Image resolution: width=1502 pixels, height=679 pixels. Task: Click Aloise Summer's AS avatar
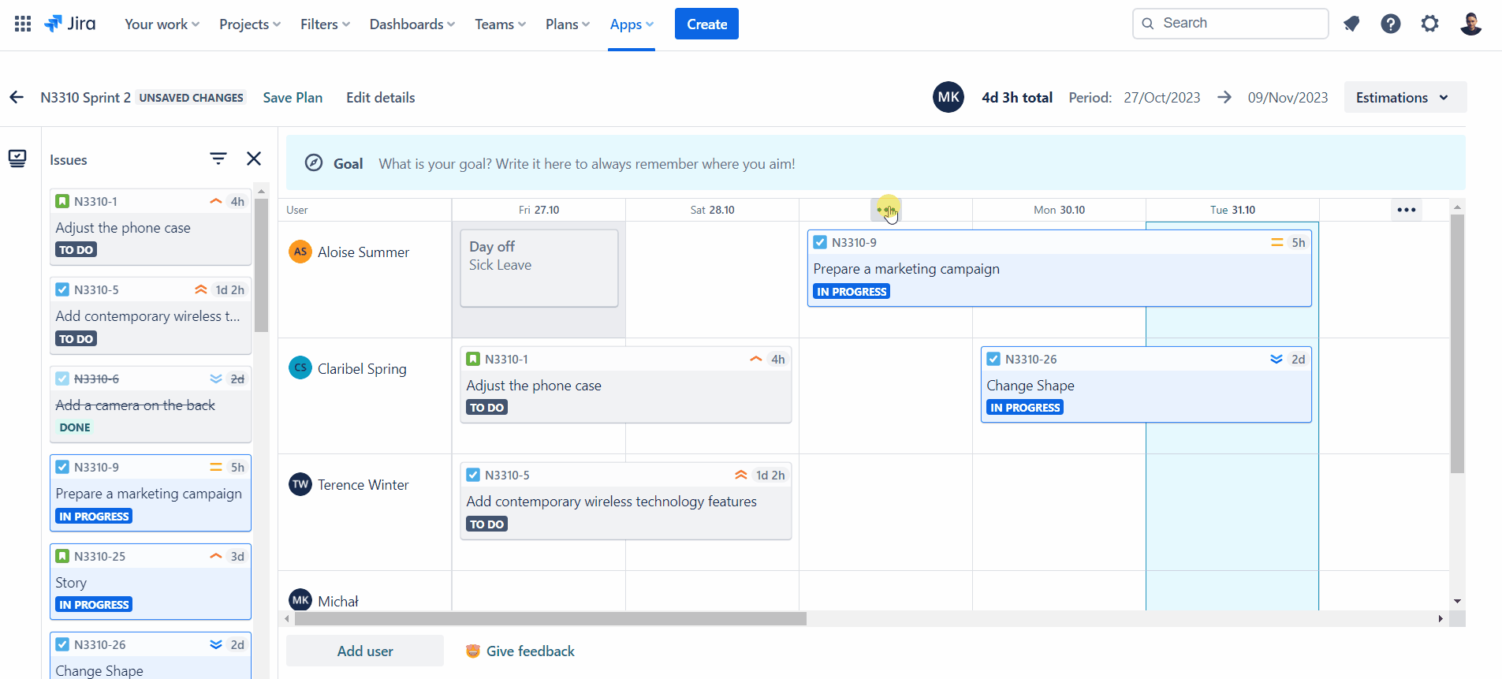click(300, 252)
